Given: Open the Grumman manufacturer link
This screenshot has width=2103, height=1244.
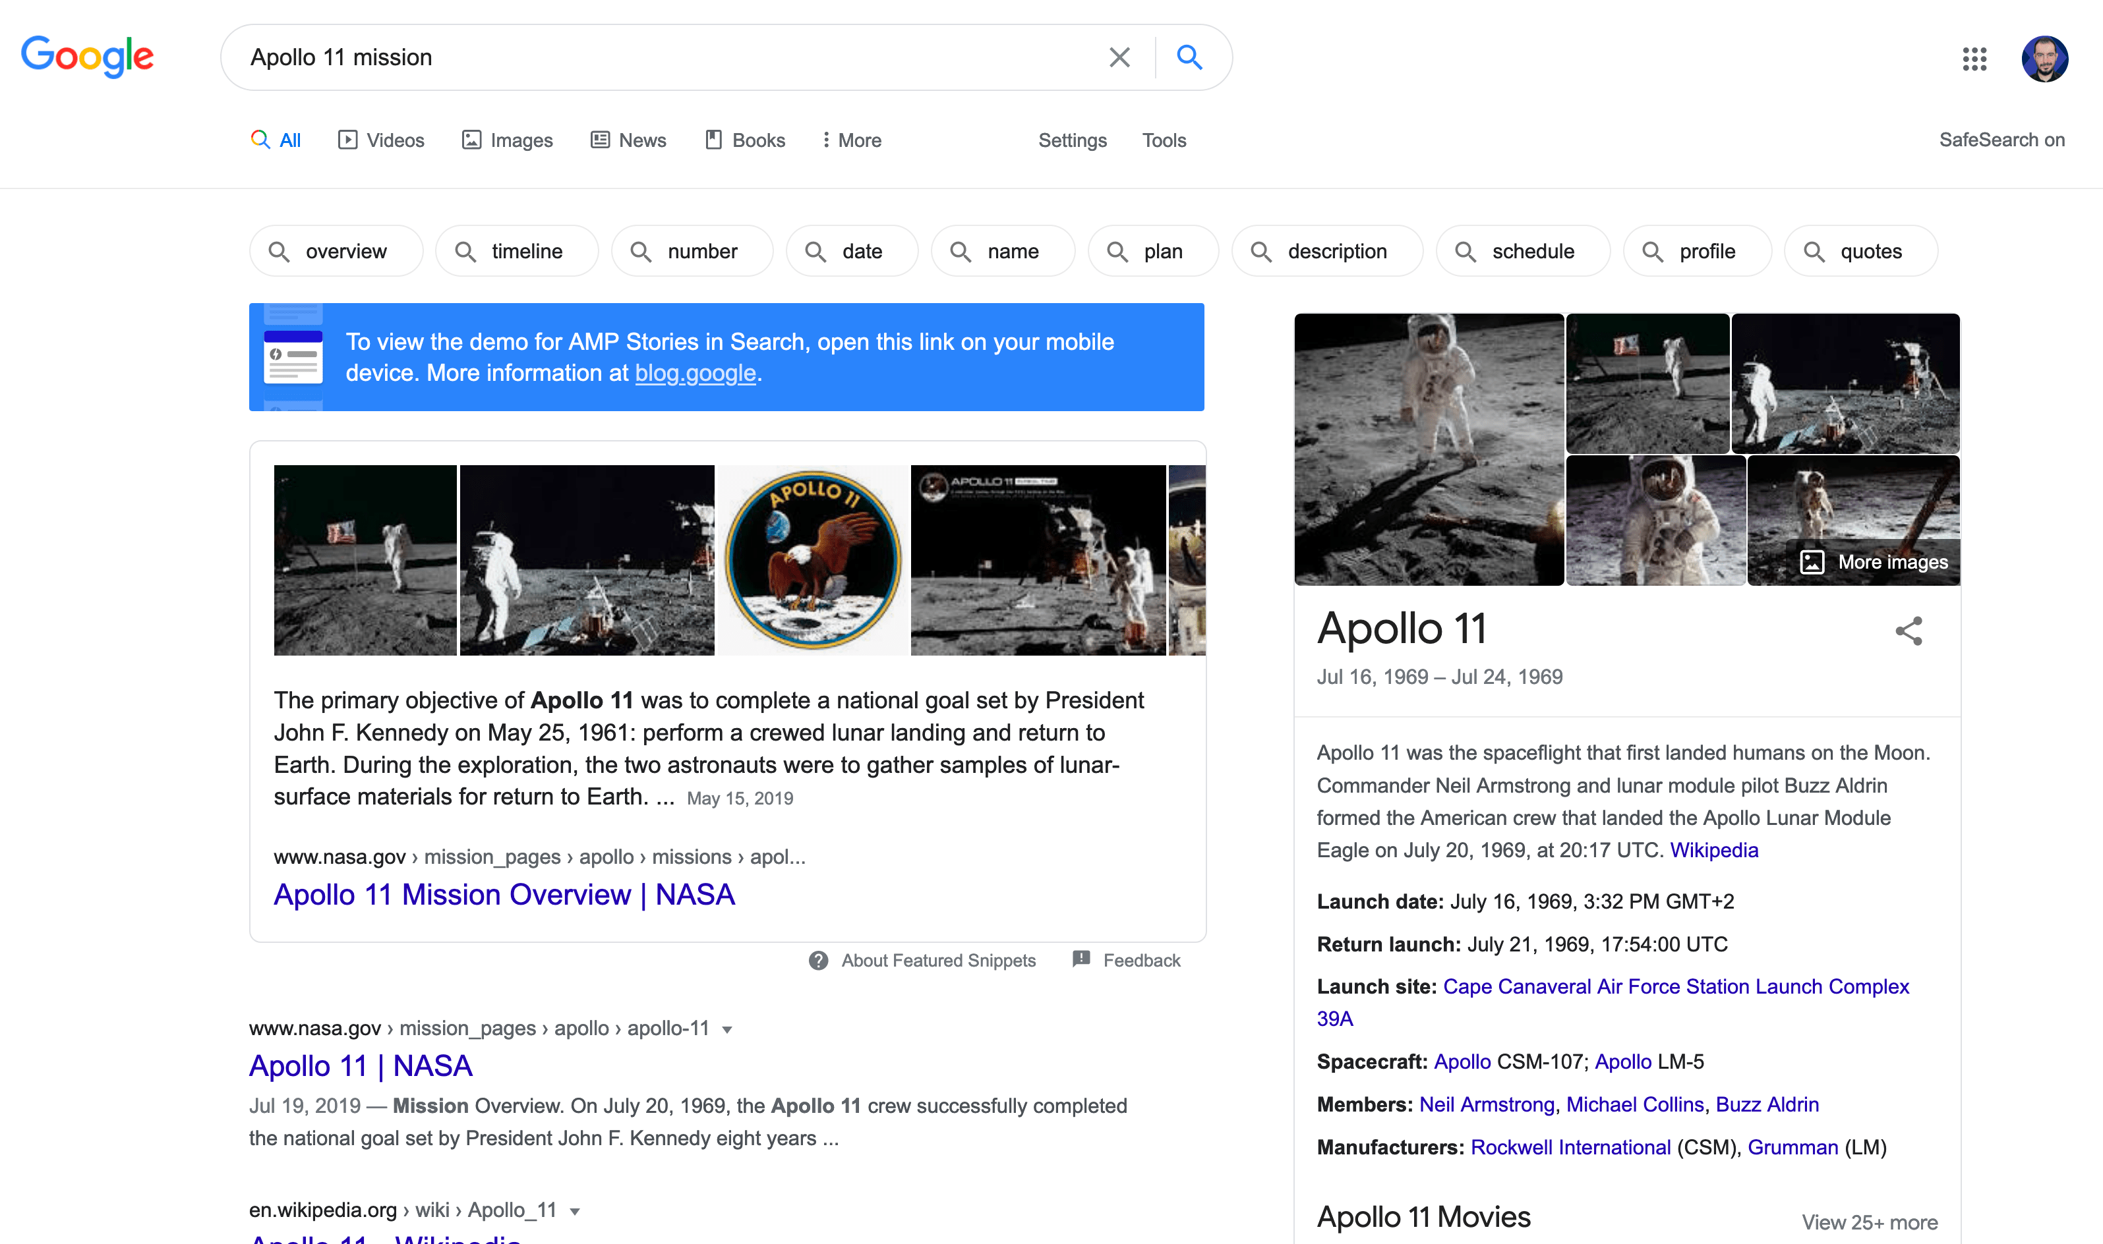Looking at the screenshot, I should pos(1792,1146).
